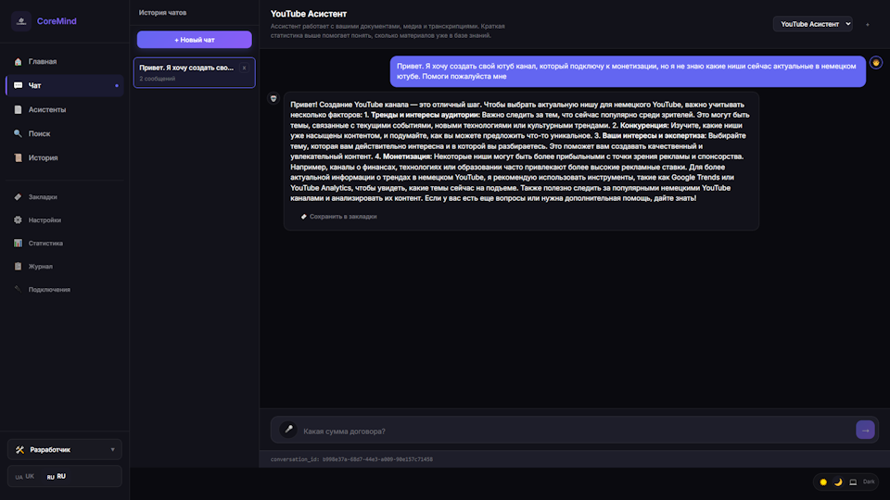Click the Настройки gear icon

(x=18, y=220)
